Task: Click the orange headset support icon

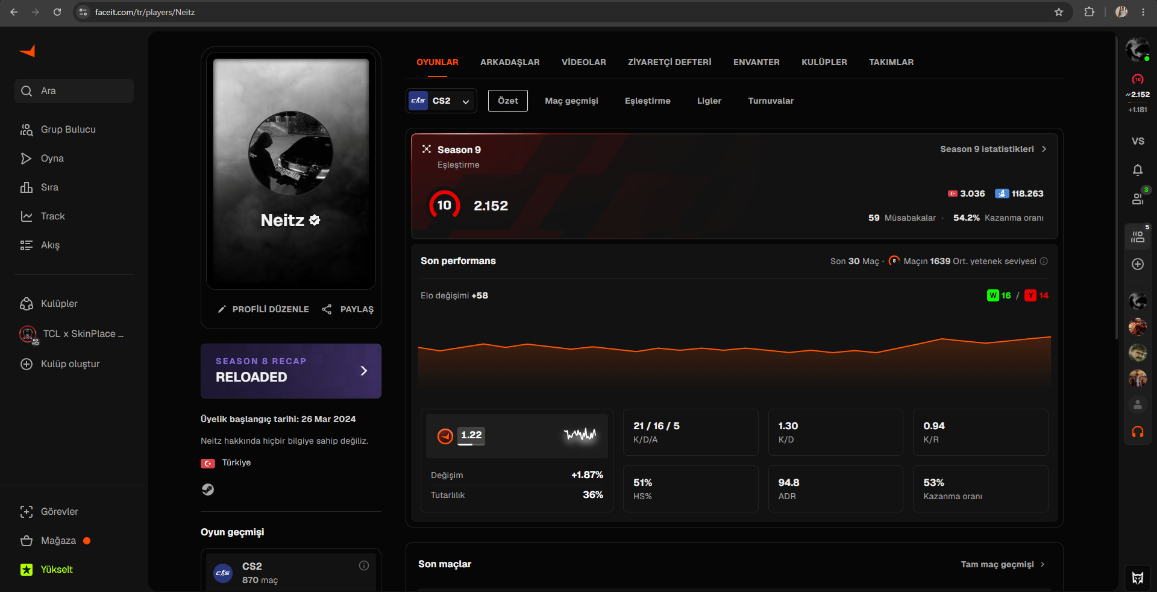Action: point(1138,432)
